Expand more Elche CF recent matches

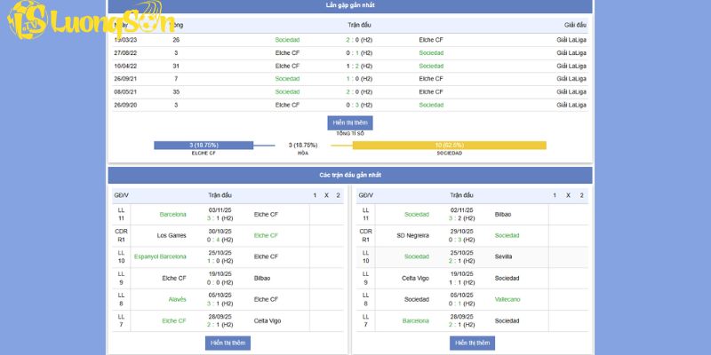pos(228,343)
